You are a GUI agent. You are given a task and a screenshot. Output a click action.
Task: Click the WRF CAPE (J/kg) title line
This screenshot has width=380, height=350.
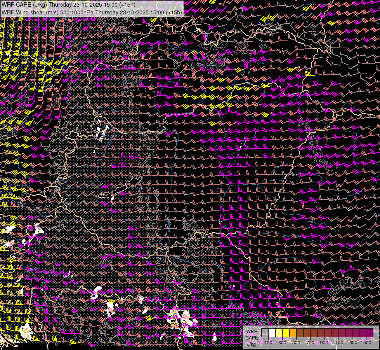click(x=69, y=5)
